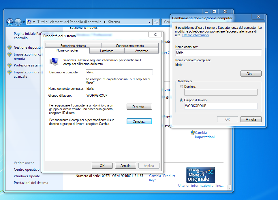278x200 pixels.
Task: Select the Dominio radio button
Action: point(181,87)
